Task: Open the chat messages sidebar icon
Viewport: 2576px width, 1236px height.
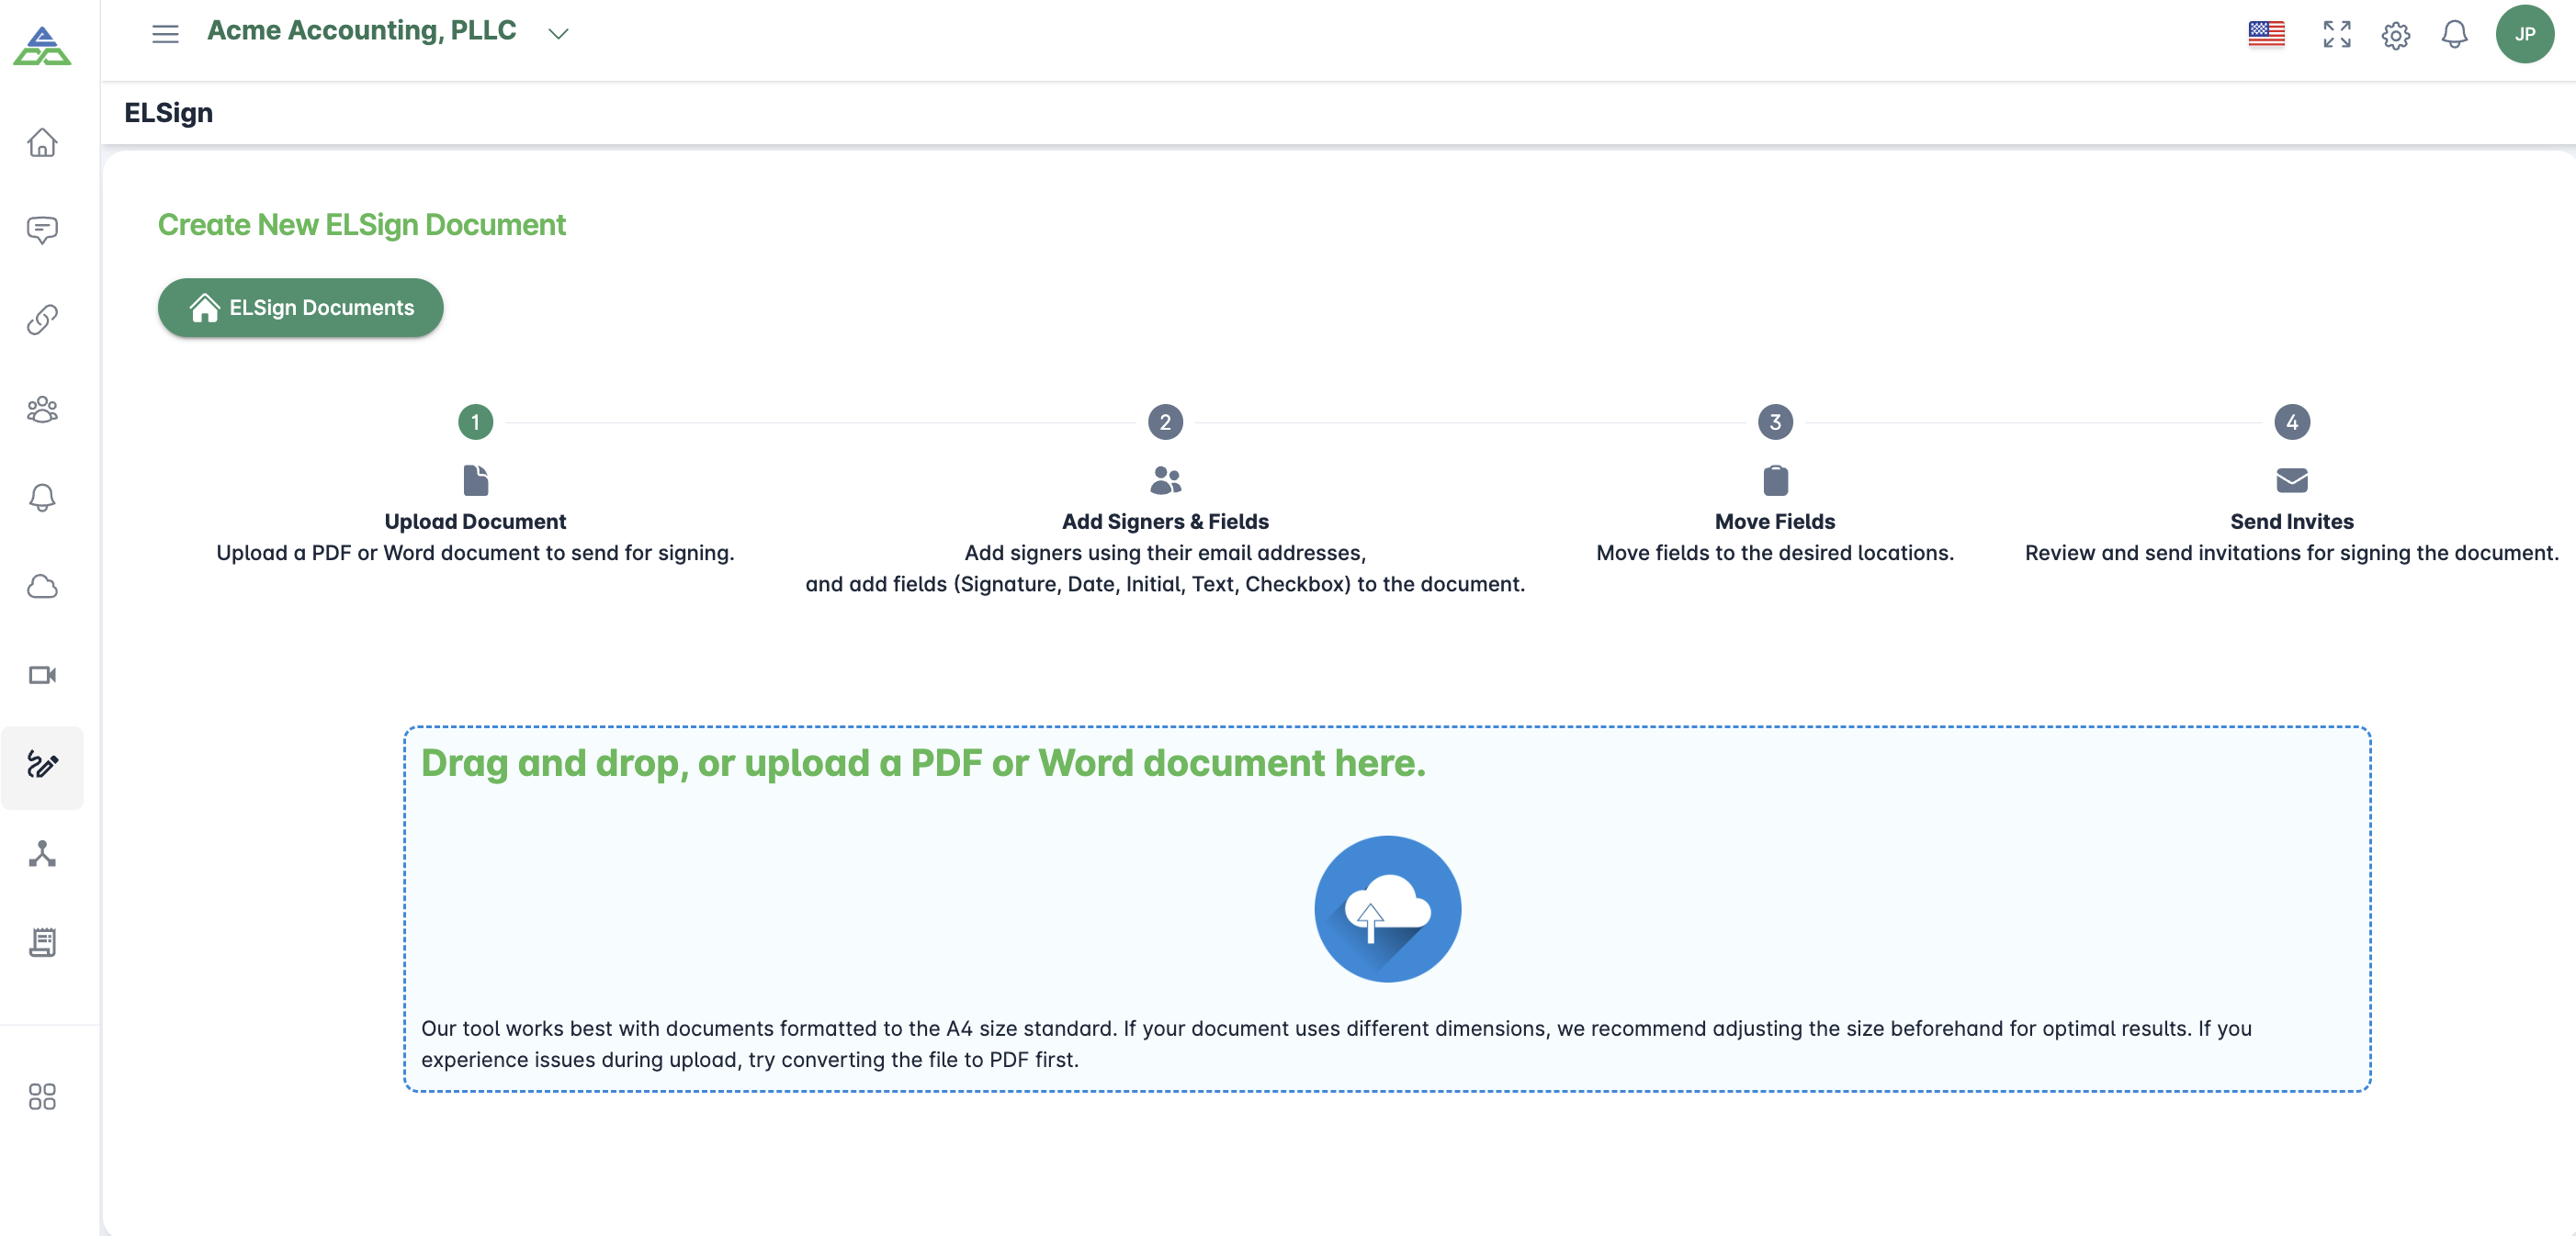Action: [x=42, y=230]
